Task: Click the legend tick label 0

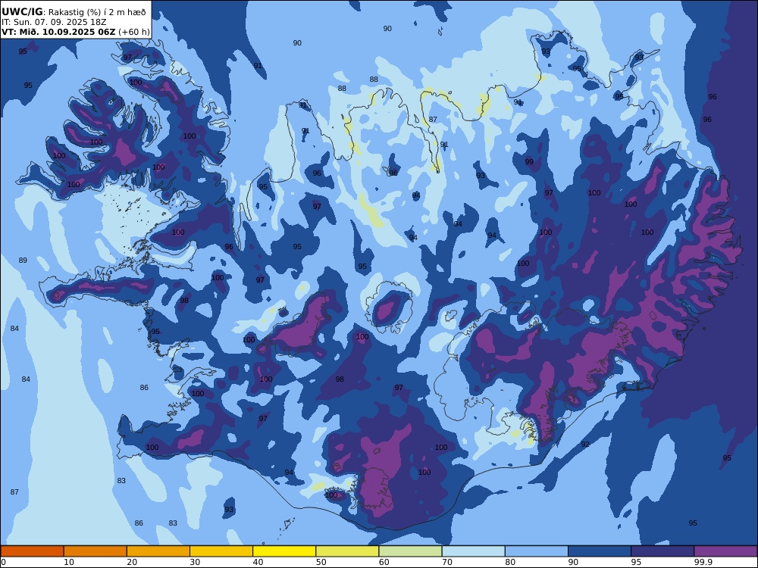Action: point(3,562)
